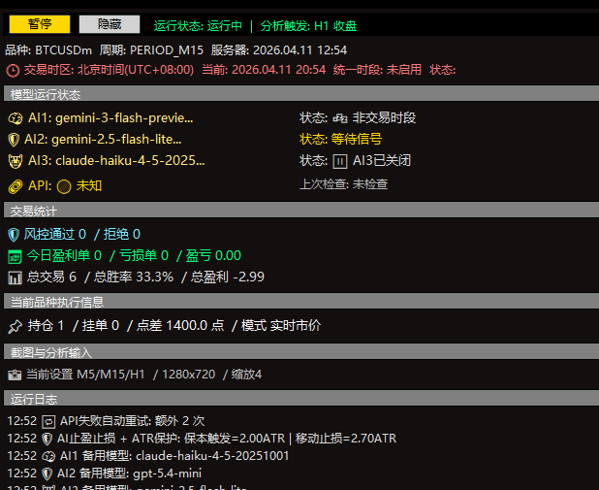Click the 移动止损=2.70ATR log text
The image size is (599, 490).
pyautogui.click(x=346, y=439)
